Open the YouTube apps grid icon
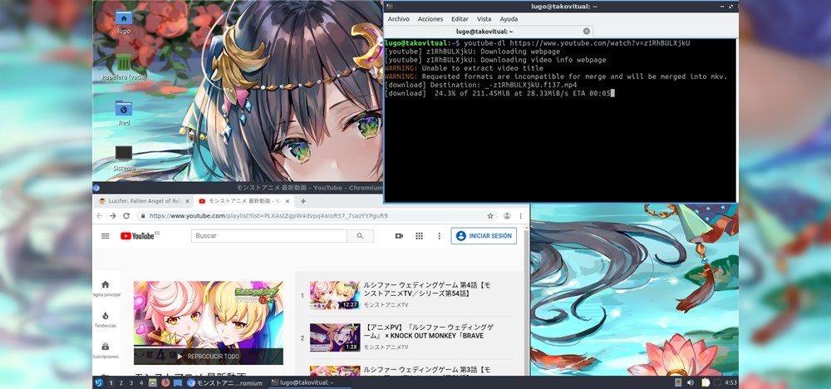Screen dimensions: 831x389 (419, 236)
